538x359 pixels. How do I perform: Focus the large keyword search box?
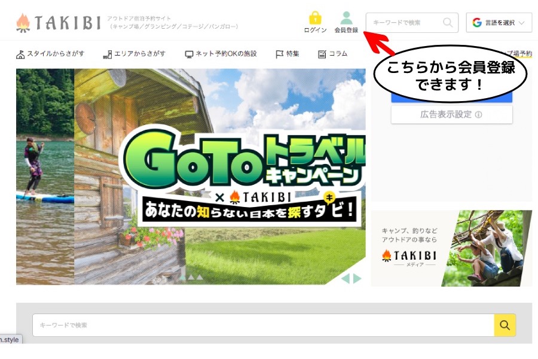(263, 325)
